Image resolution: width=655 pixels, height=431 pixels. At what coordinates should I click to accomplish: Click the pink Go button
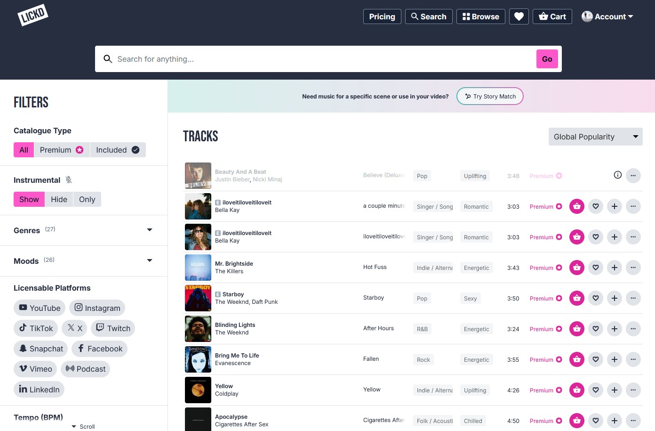click(547, 59)
